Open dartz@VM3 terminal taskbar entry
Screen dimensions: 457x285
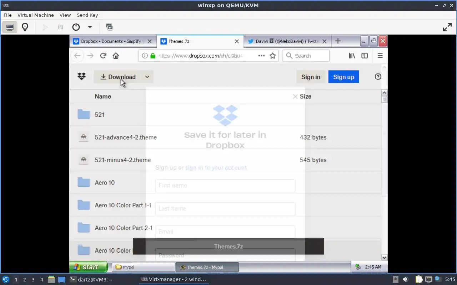pos(91,279)
